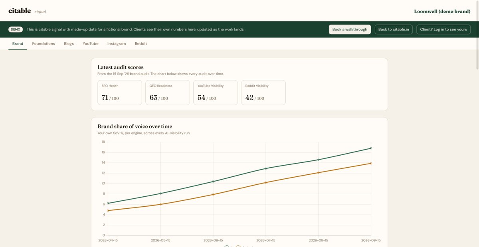Image resolution: width=479 pixels, height=247 pixels.
Task: Open the YouTube tab
Action: [91, 43]
